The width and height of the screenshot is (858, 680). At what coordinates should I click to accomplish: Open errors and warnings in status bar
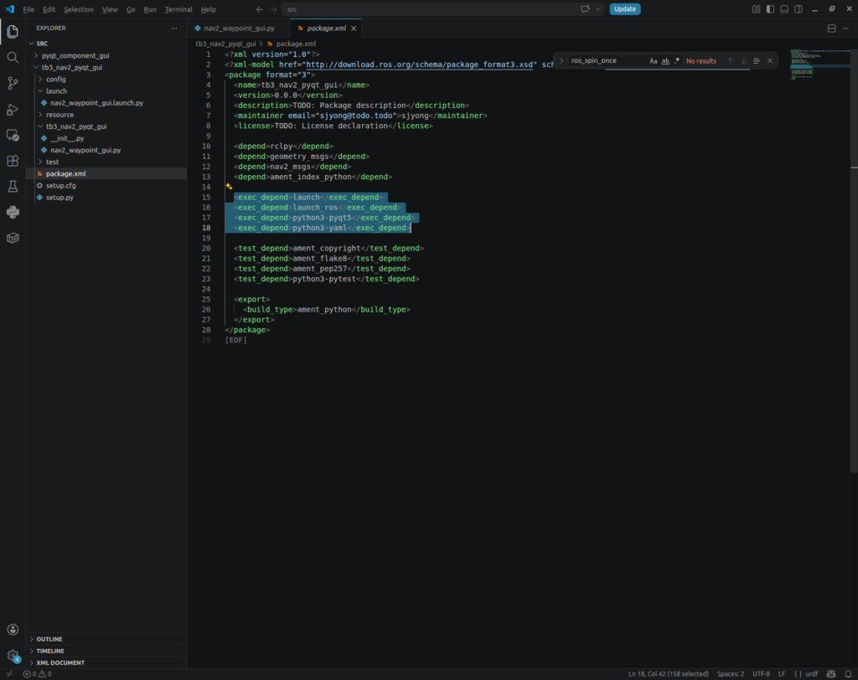[x=37, y=674]
